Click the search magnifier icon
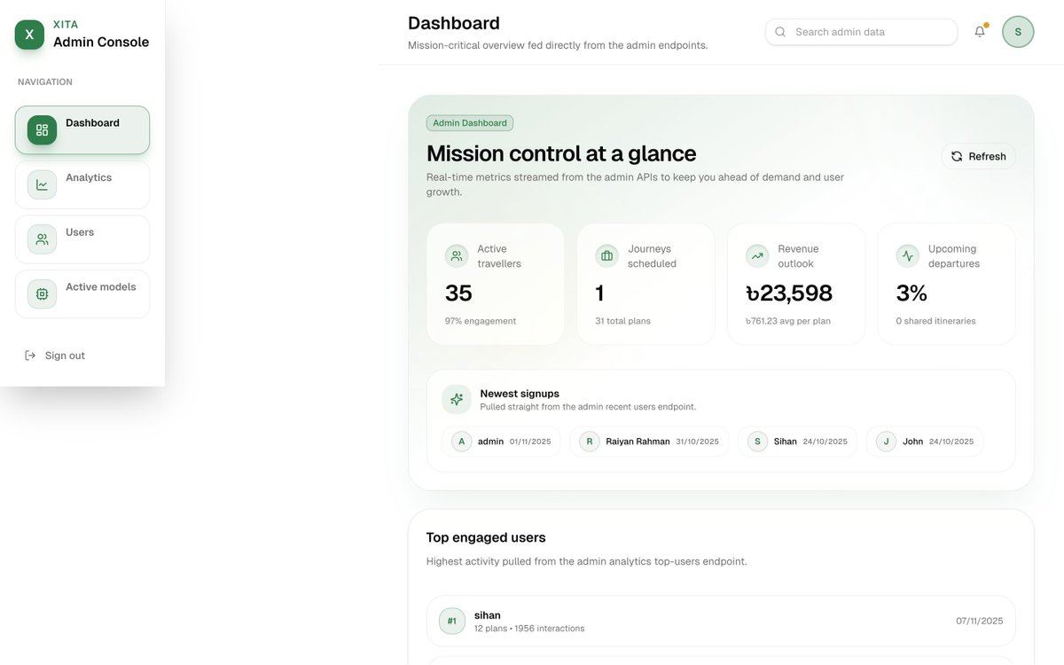This screenshot has width=1064, height=665. coord(780,32)
